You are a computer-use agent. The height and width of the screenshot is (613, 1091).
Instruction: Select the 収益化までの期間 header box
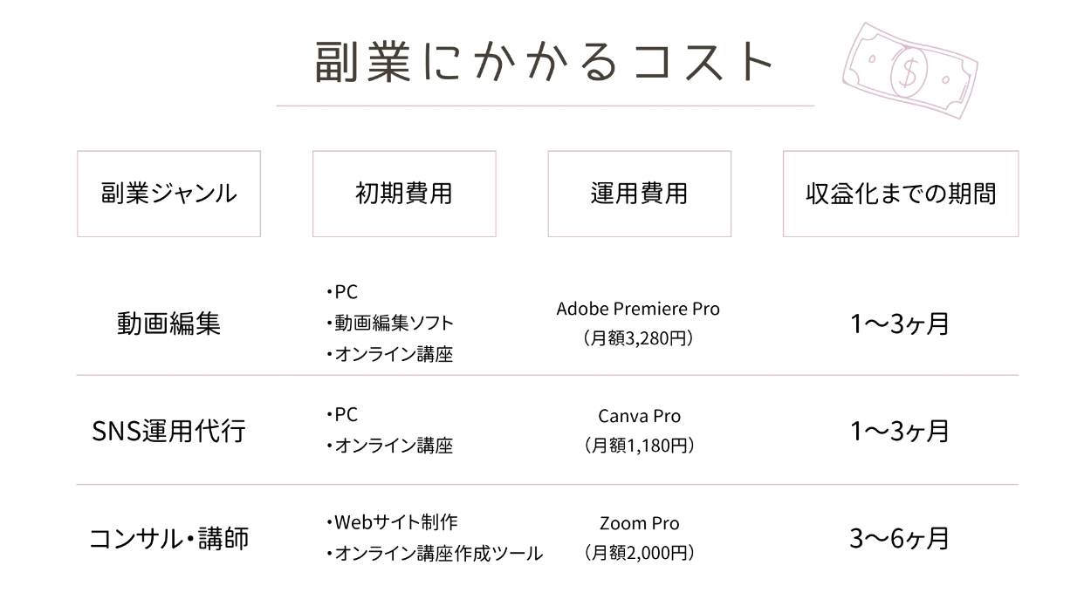pyautogui.click(x=900, y=194)
